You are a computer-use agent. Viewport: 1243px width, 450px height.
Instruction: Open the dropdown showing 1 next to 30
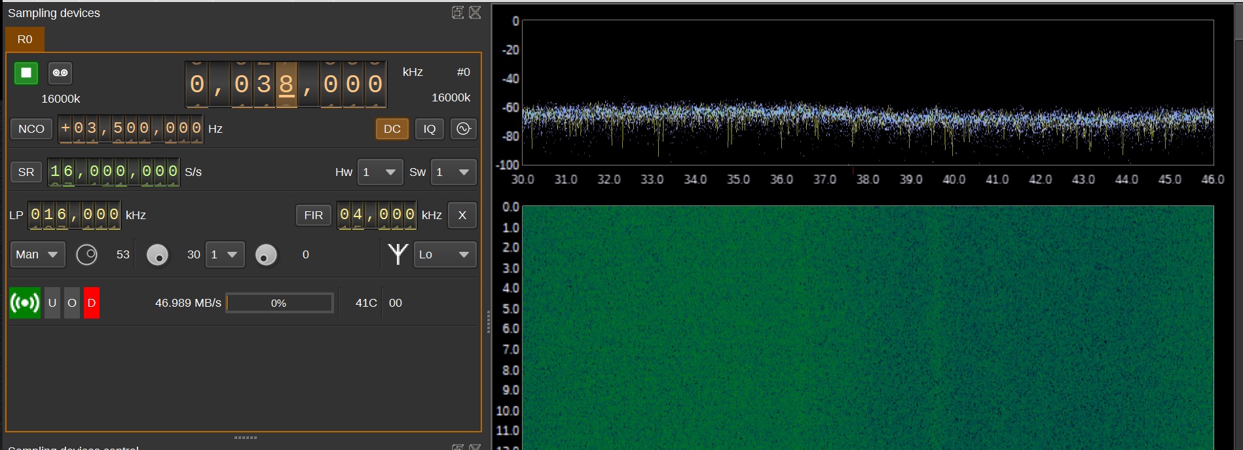tap(225, 254)
